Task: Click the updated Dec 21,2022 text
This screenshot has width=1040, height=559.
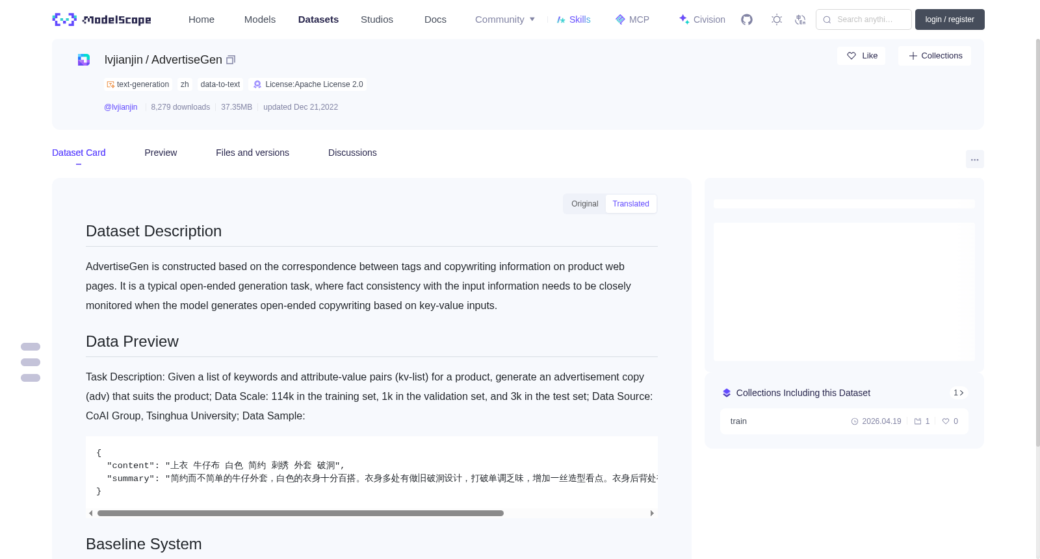Action: pyautogui.click(x=300, y=107)
